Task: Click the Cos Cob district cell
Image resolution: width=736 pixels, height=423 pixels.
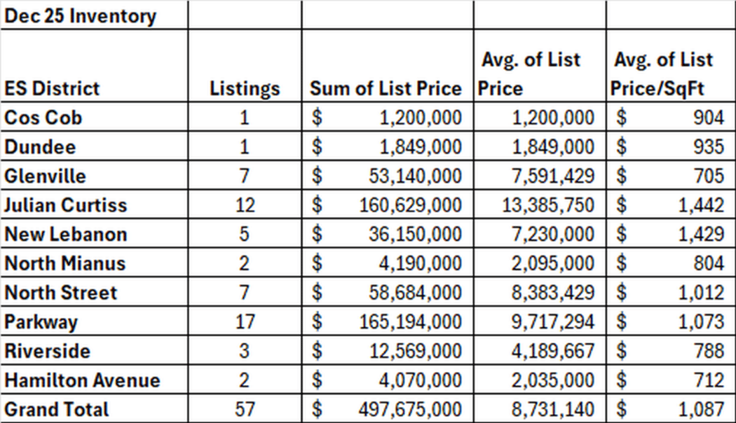Action: (43, 117)
